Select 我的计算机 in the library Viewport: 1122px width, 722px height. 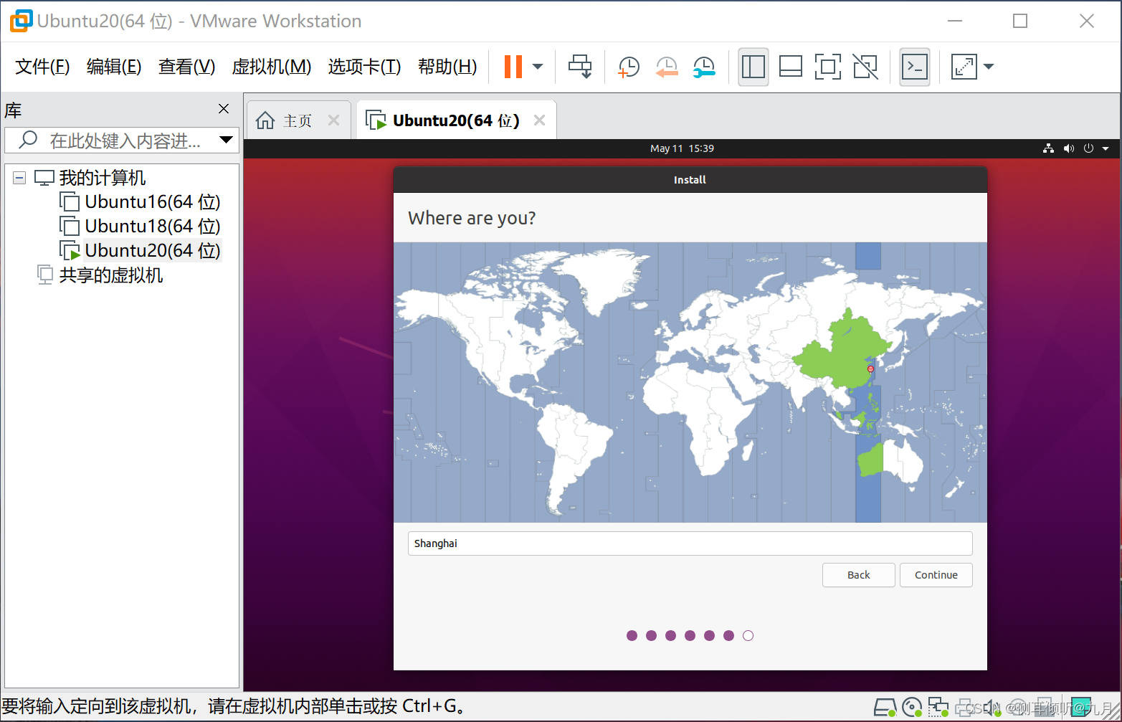102,177
